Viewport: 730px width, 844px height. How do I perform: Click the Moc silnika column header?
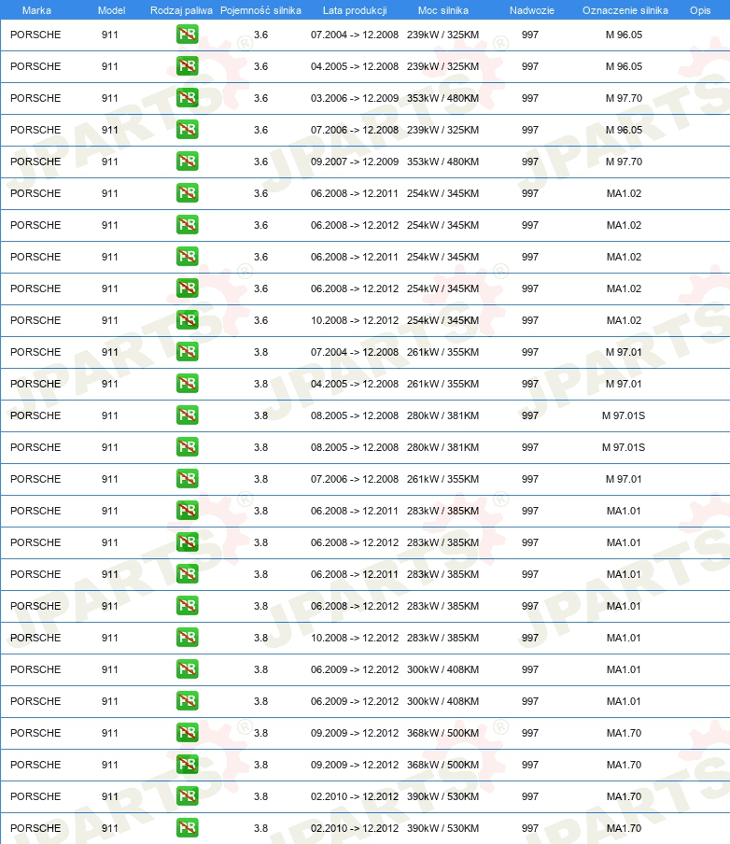coord(443,10)
